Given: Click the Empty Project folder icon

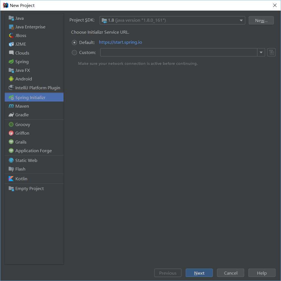Looking at the screenshot, I should tap(11, 189).
